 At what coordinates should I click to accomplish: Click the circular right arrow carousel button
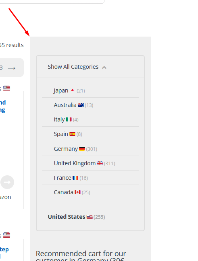7,182
